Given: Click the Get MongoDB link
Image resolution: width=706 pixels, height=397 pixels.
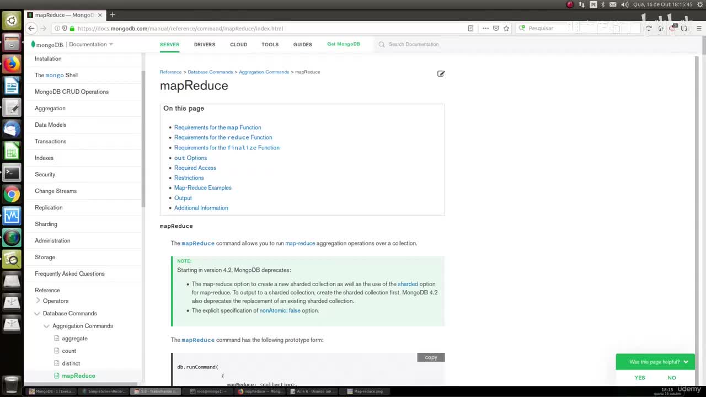Looking at the screenshot, I should [x=343, y=44].
